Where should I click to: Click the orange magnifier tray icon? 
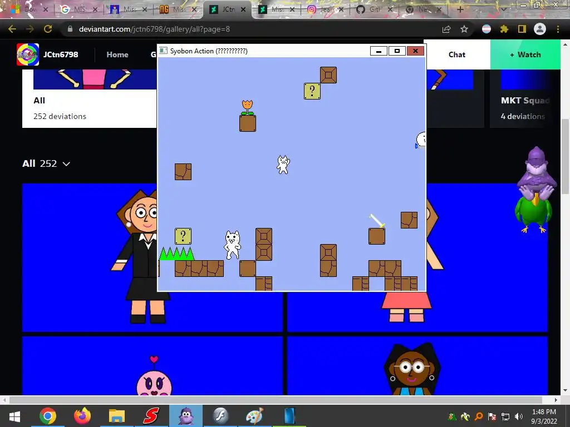click(x=479, y=416)
